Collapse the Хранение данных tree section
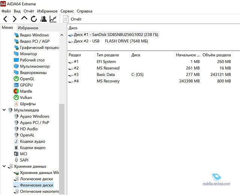 tap(4, 166)
